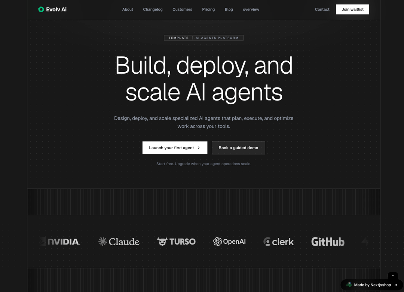Open the Blog

229,9
